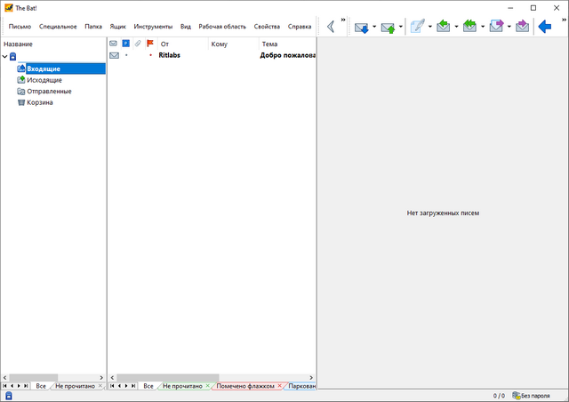Image resolution: width=569 pixels, height=402 pixels.
Task: Select the Отправленные folder
Action: tap(49, 91)
